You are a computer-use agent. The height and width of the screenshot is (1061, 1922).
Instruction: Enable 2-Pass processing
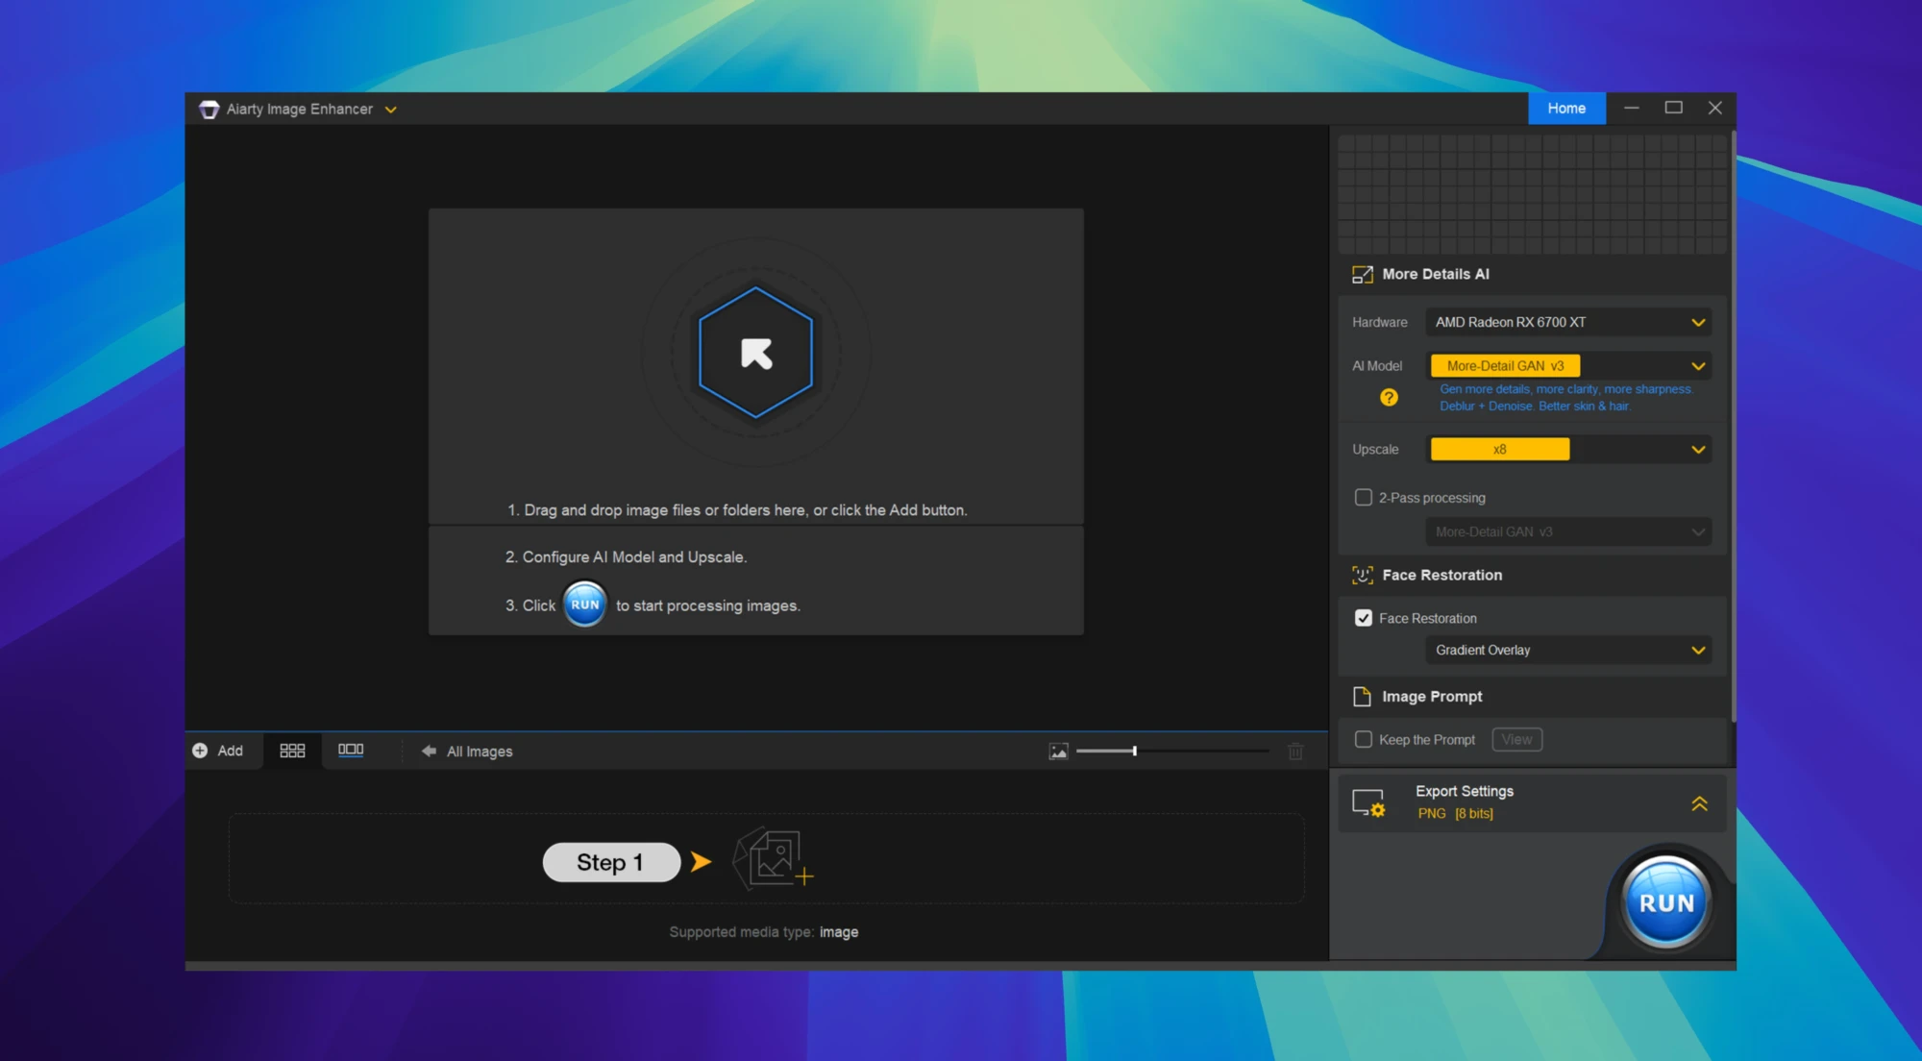click(x=1363, y=497)
